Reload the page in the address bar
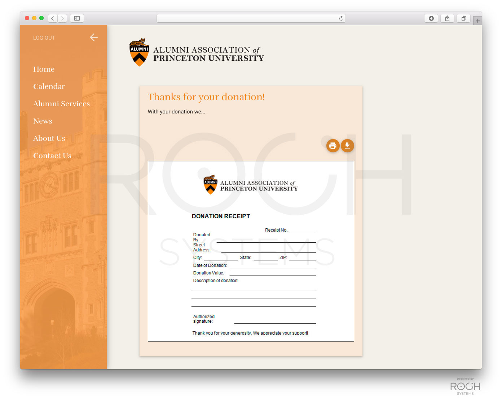Image resolution: width=502 pixels, height=398 pixels. point(341,18)
